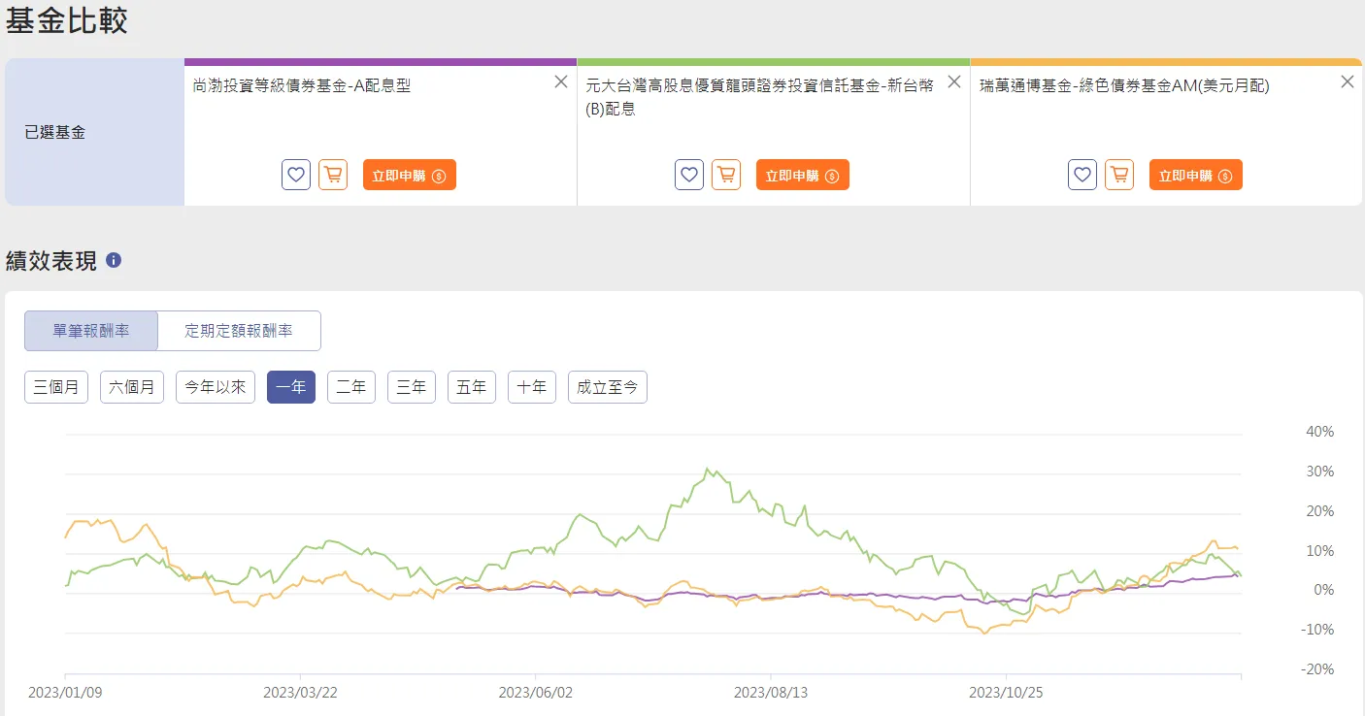The width and height of the screenshot is (1365, 716).
Task: Click the 2023/08/13 date on chart axis
Action: tap(770, 693)
